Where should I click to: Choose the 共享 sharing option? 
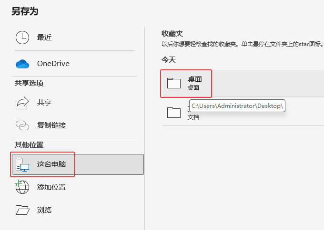[x=44, y=103]
